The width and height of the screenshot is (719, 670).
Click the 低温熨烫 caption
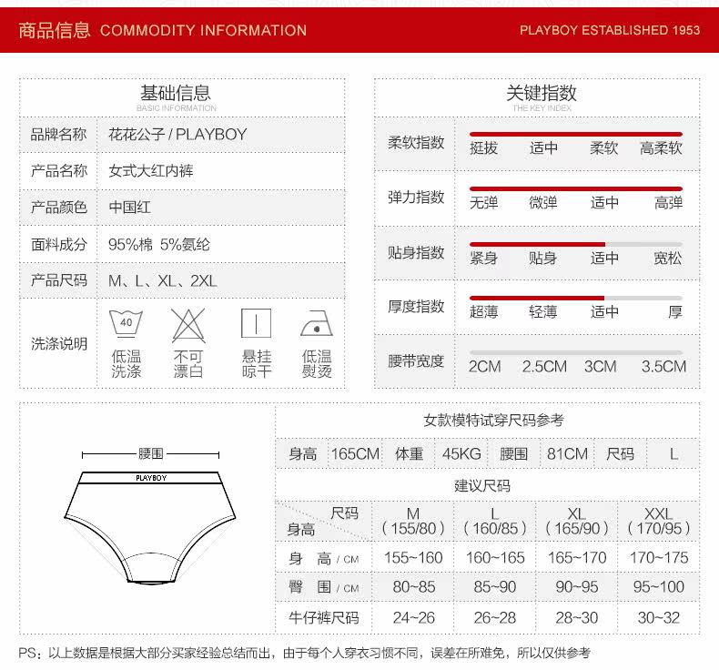[x=317, y=363]
